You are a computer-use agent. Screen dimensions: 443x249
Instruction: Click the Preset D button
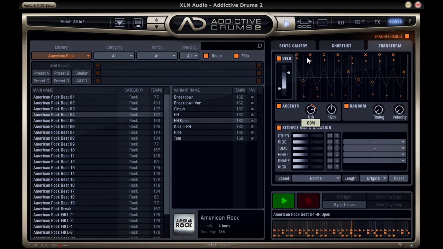[x=61, y=81]
